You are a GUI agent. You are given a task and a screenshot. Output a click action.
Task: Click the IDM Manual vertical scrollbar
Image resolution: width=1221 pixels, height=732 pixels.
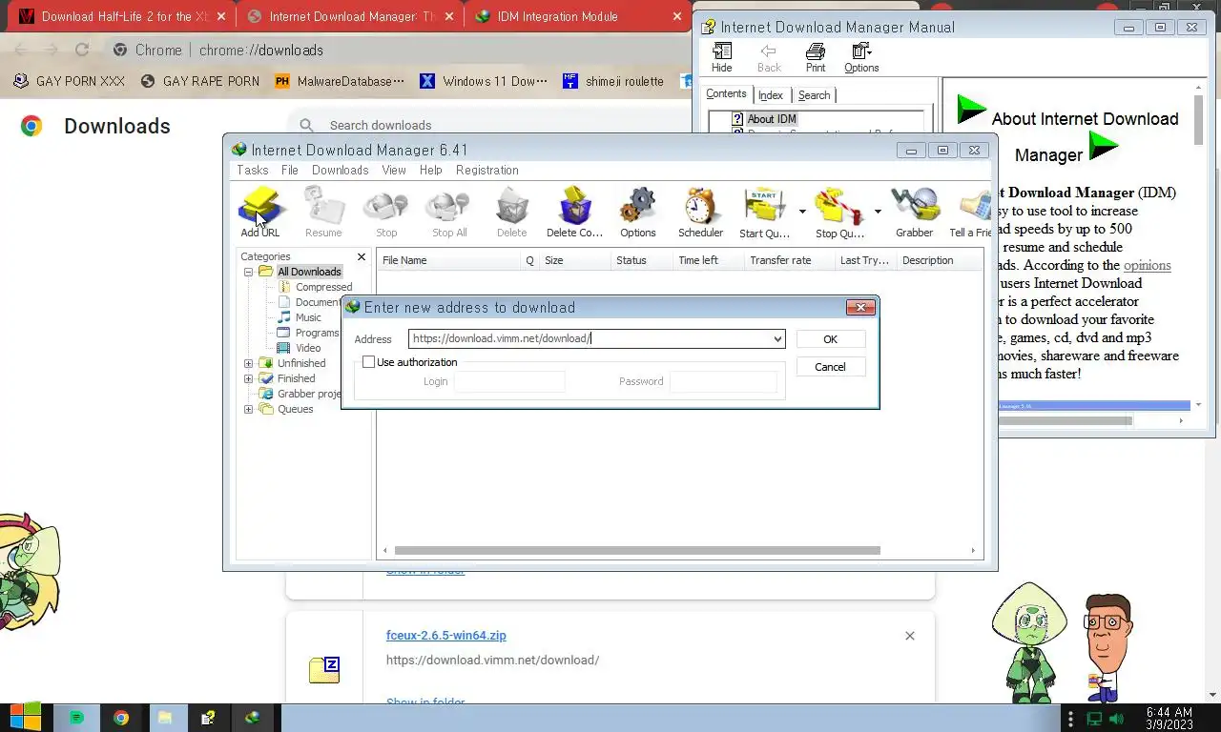pos(1199,119)
